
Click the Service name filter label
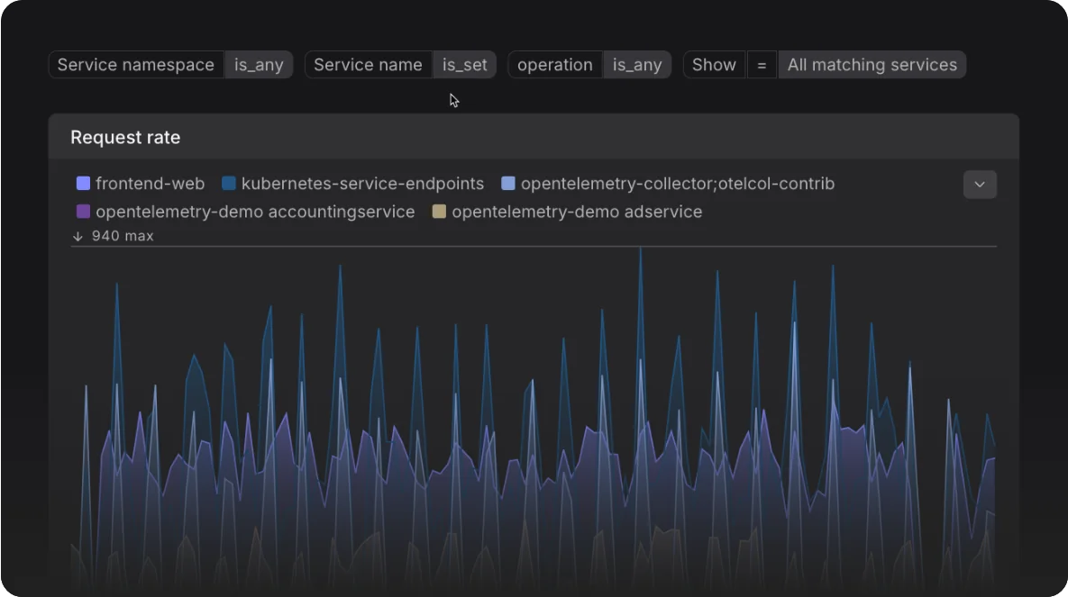tap(369, 65)
